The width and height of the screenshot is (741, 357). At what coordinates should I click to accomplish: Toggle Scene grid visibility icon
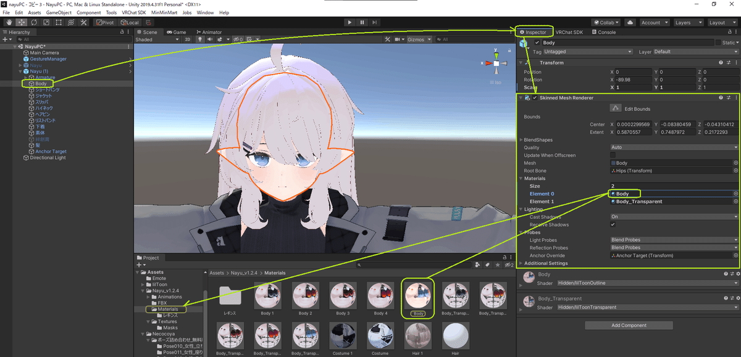[250, 39]
